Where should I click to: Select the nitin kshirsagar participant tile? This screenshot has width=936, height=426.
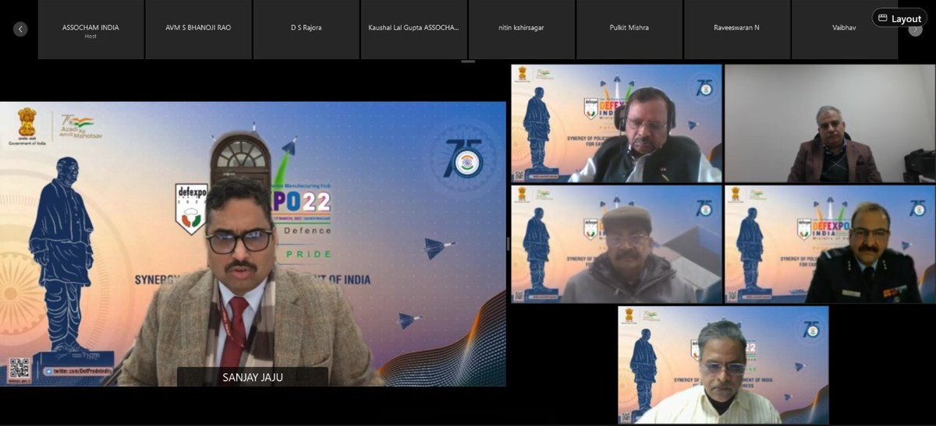521,30
